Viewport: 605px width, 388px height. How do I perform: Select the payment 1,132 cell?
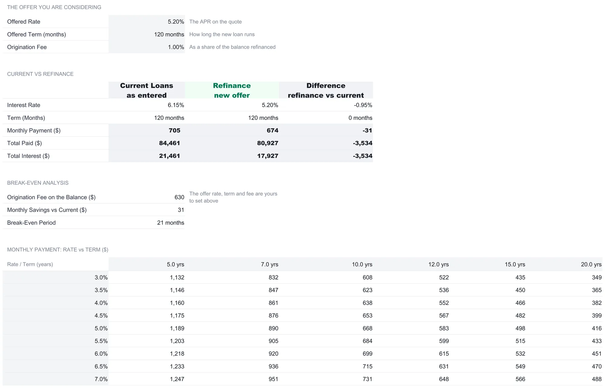click(147, 277)
